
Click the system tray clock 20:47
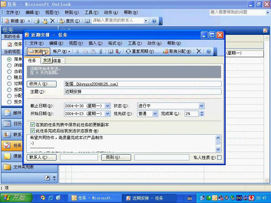pyautogui.click(x=261, y=198)
